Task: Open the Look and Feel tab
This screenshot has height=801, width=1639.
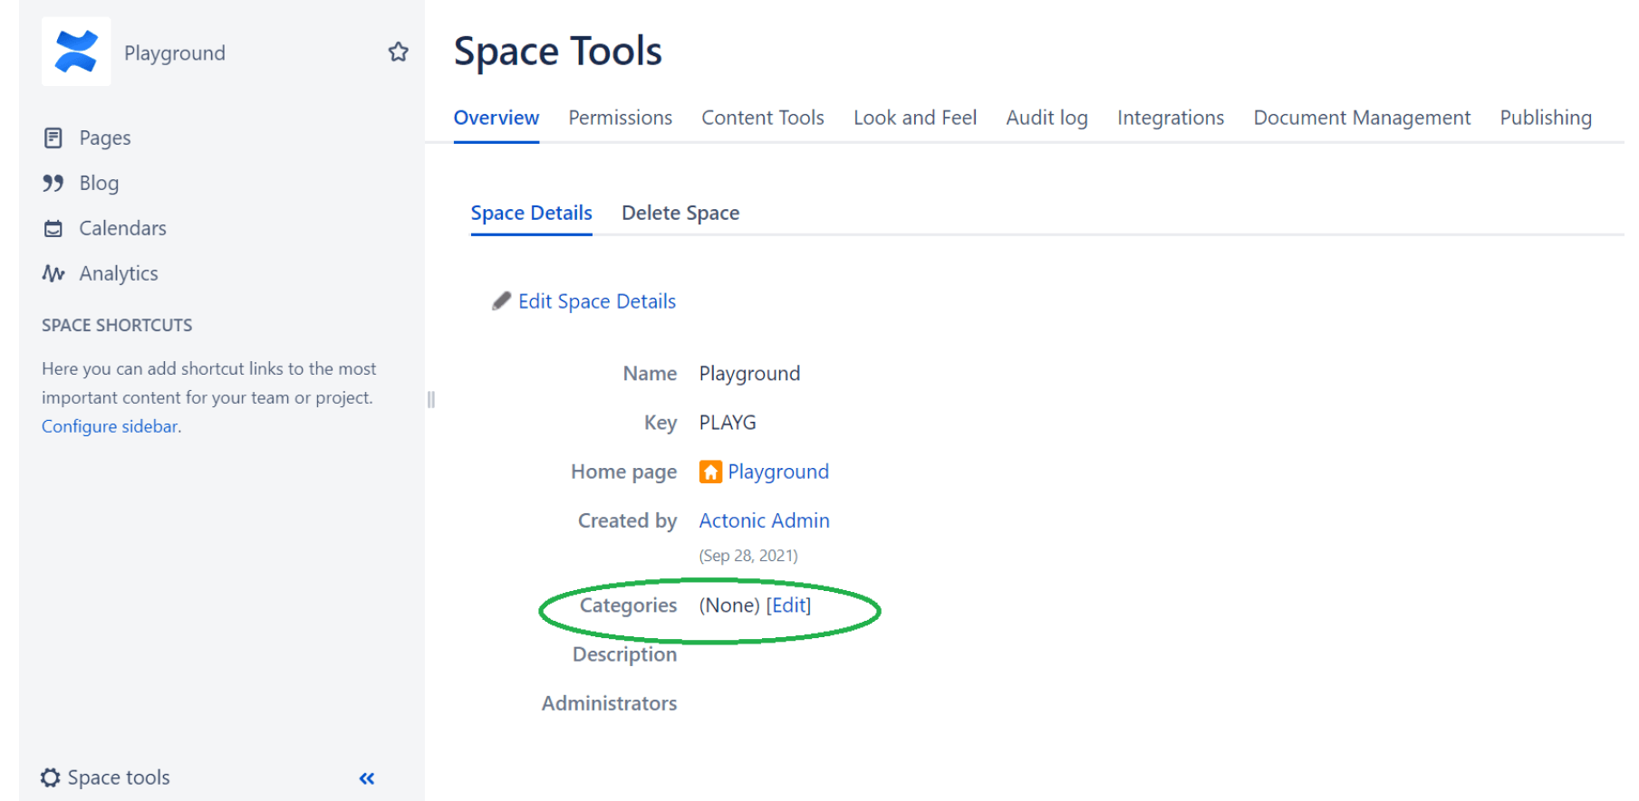Action: pos(915,118)
